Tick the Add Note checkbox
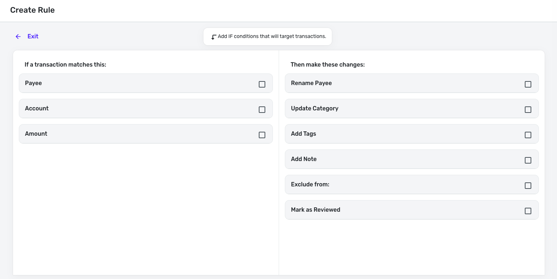 [528, 160]
